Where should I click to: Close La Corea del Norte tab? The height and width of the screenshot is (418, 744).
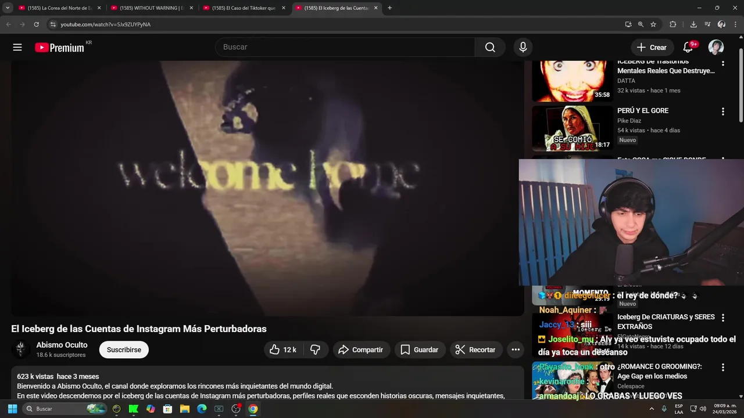99,8
